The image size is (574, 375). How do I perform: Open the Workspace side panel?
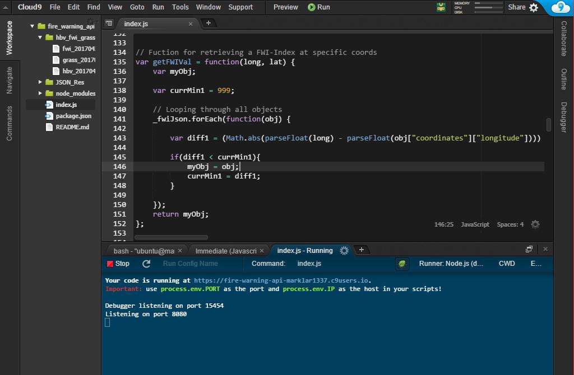[x=9, y=37]
